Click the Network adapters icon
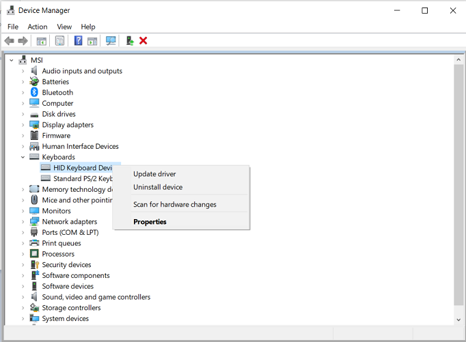Viewport: 466px width, 342px height. 34,221
